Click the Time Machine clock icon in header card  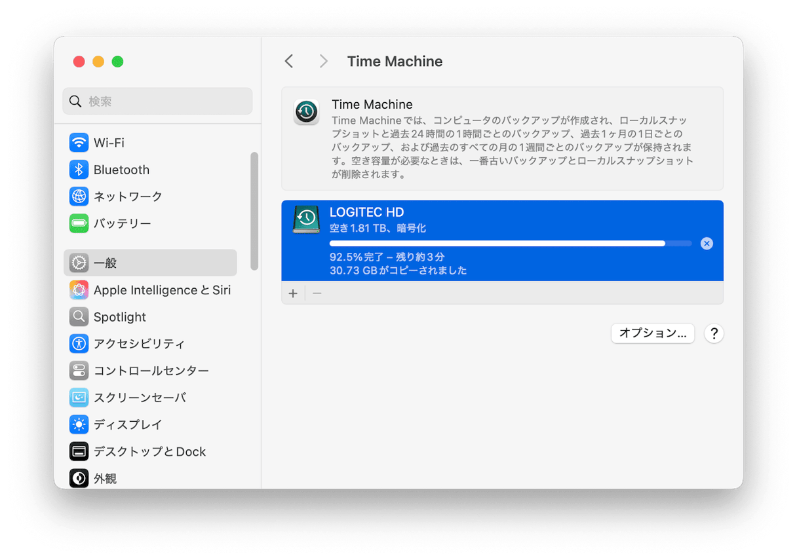(306, 112)
